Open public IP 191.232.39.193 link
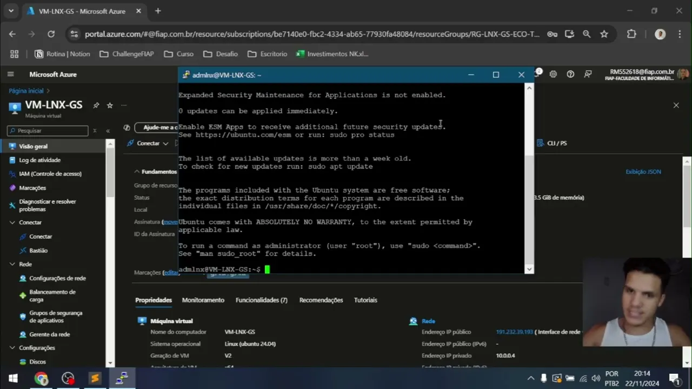Image resolution: width=692 pixels, height=389 pixels. tap(514, 332)
